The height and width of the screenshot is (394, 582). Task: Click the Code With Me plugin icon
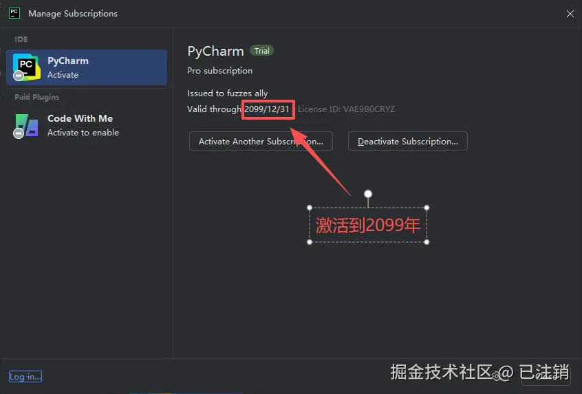26,125
